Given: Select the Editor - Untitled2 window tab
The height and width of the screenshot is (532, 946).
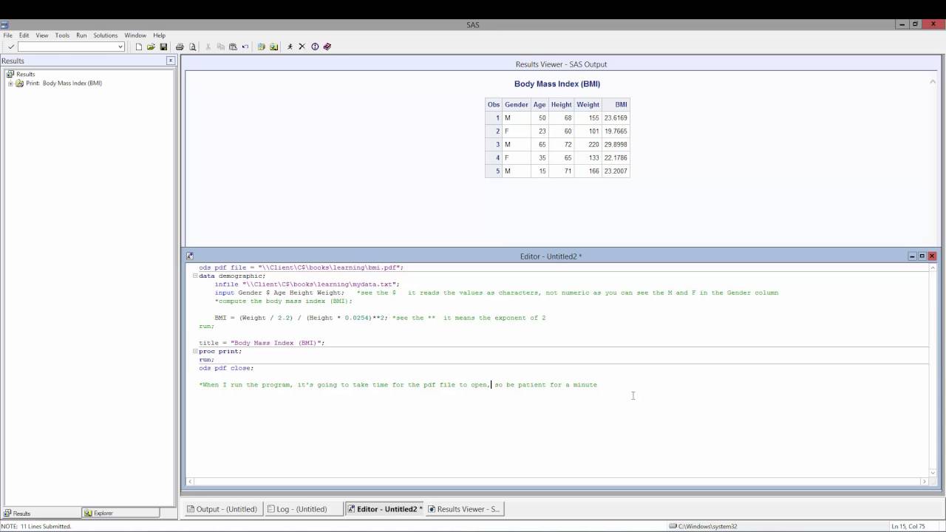Looking at the screenshot, I should (x=384, y=509).
